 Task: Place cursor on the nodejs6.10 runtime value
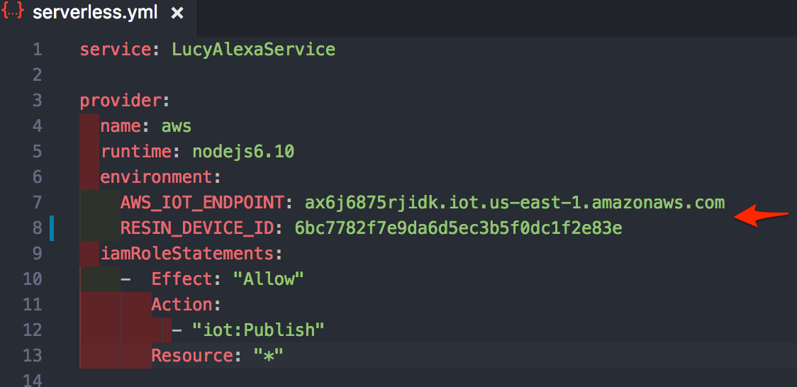point(243,152)
